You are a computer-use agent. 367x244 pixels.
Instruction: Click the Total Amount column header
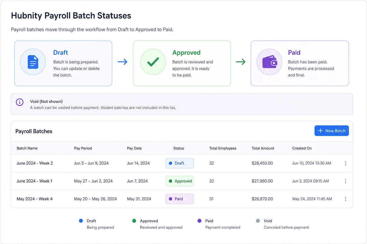[x=263, y=148]
